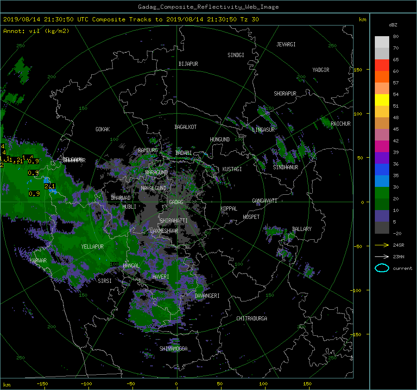Click the BIJAPUR city label
The image size is (417, 390).
(x=188, y=64)
